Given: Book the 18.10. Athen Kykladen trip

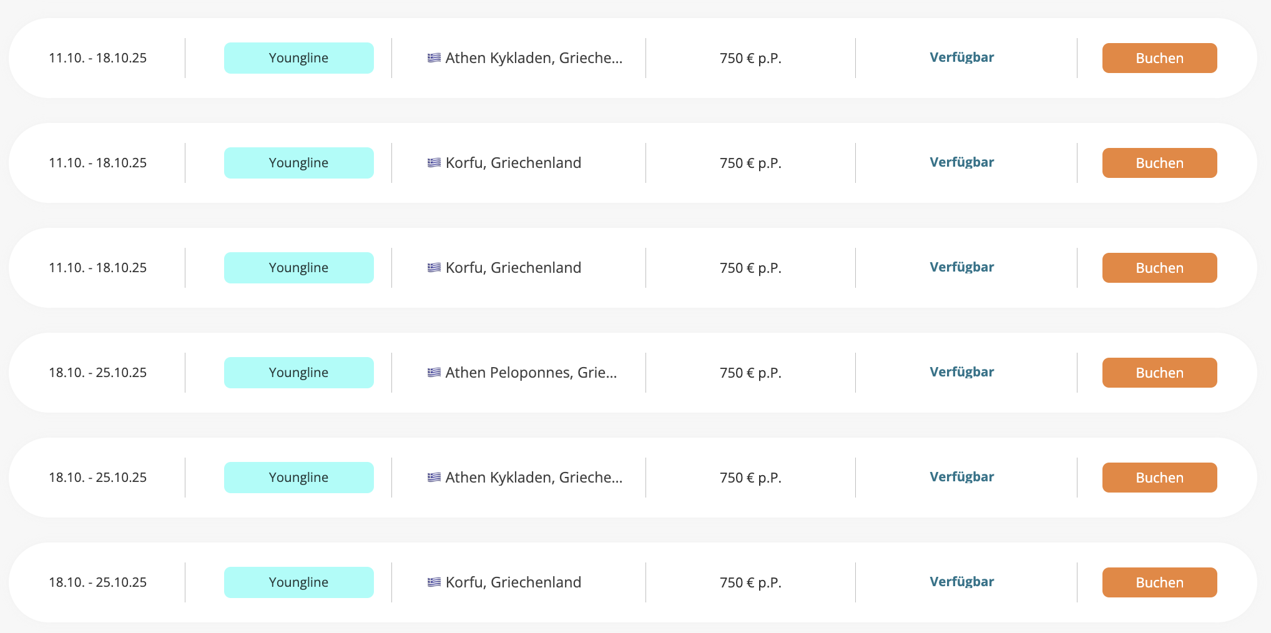Looking at the screenshot, I should click(1159, 478).
